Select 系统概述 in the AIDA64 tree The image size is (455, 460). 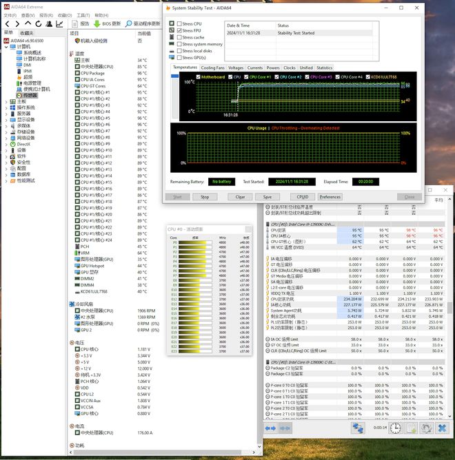tap(32, 52)
